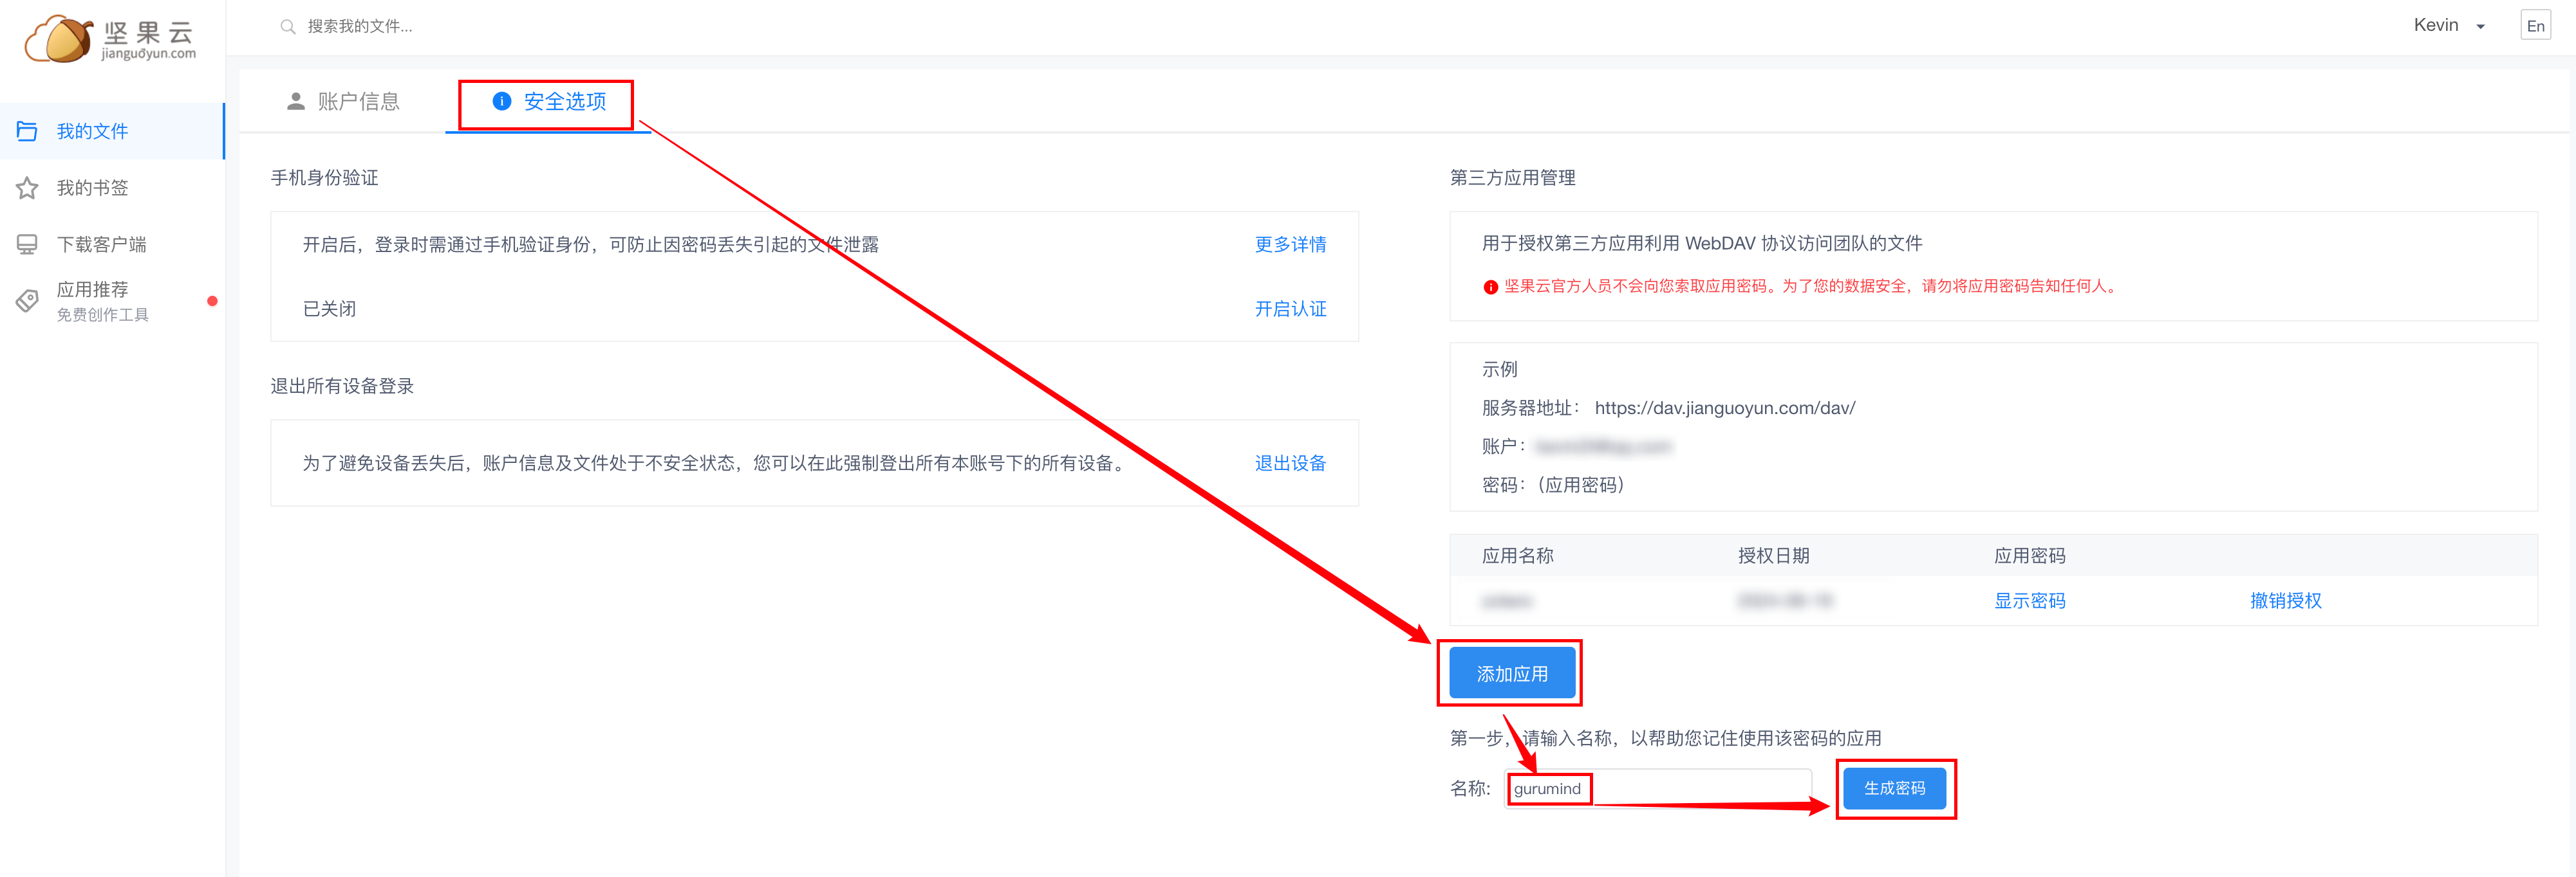Image resolution: width=2576 pixels, height=877 pixels.
Task: Click the person icon on 账户信息 tab
Action: pos(295,101)
